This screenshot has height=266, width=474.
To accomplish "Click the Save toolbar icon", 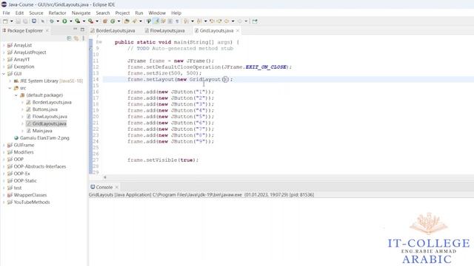I will (x=18, y=21).
